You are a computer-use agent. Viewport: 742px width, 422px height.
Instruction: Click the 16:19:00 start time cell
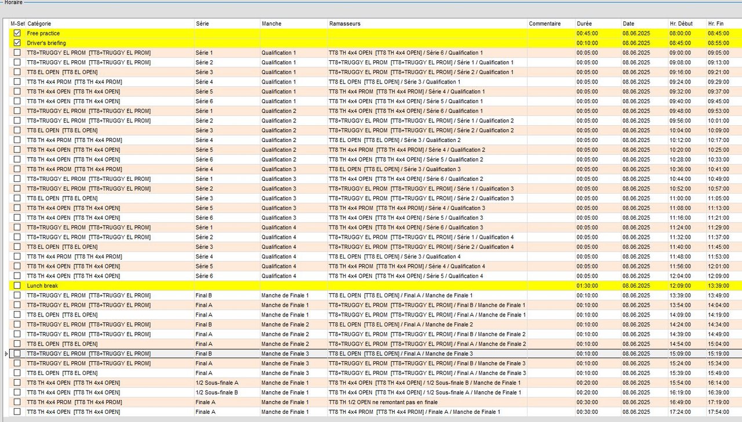687,392
